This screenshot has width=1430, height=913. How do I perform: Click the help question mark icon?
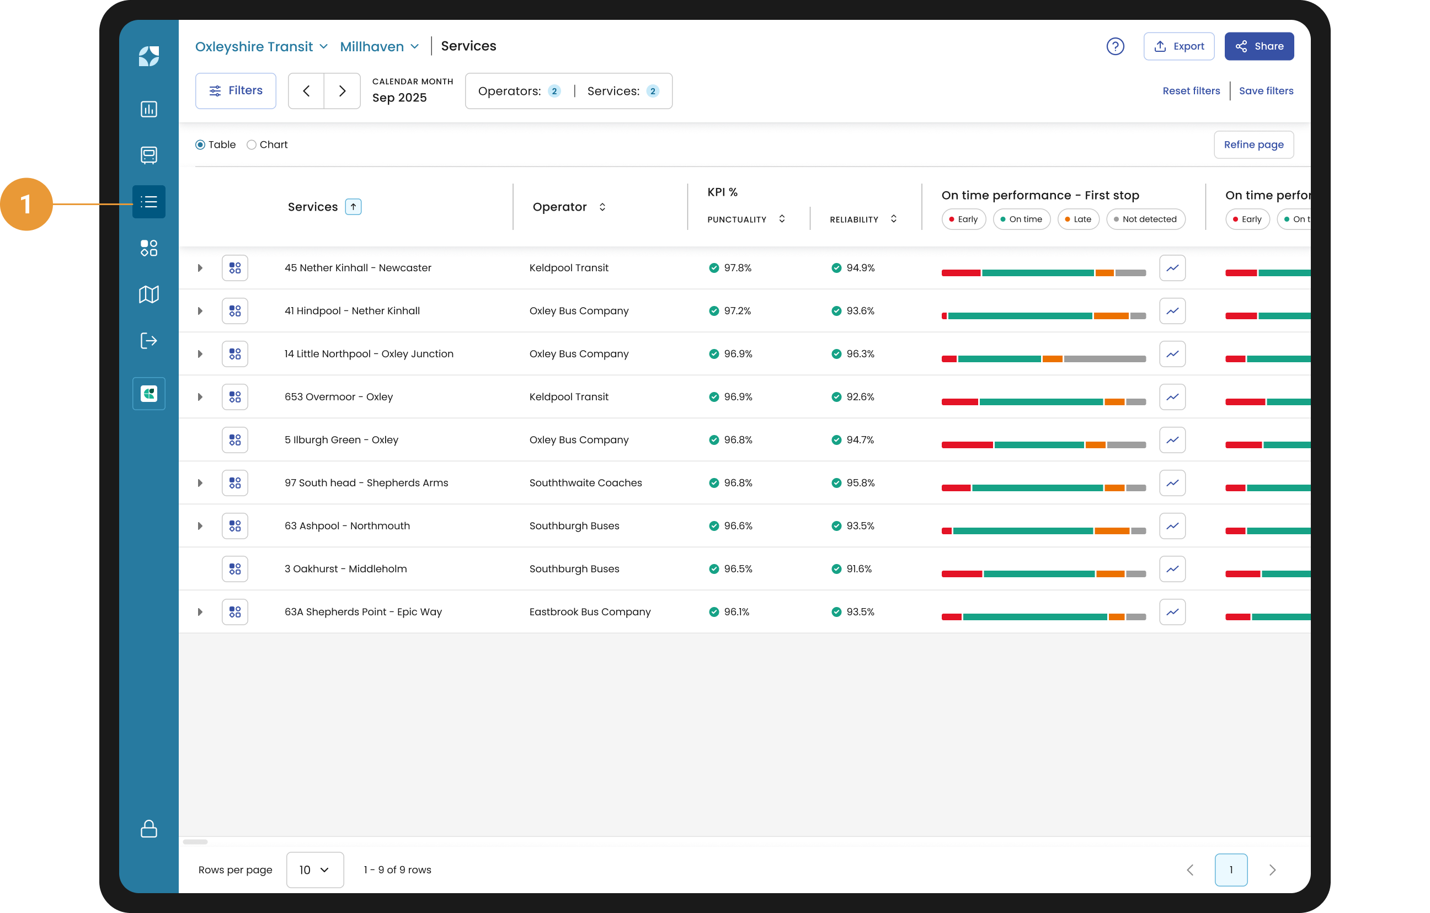[x=1114, y=46]
